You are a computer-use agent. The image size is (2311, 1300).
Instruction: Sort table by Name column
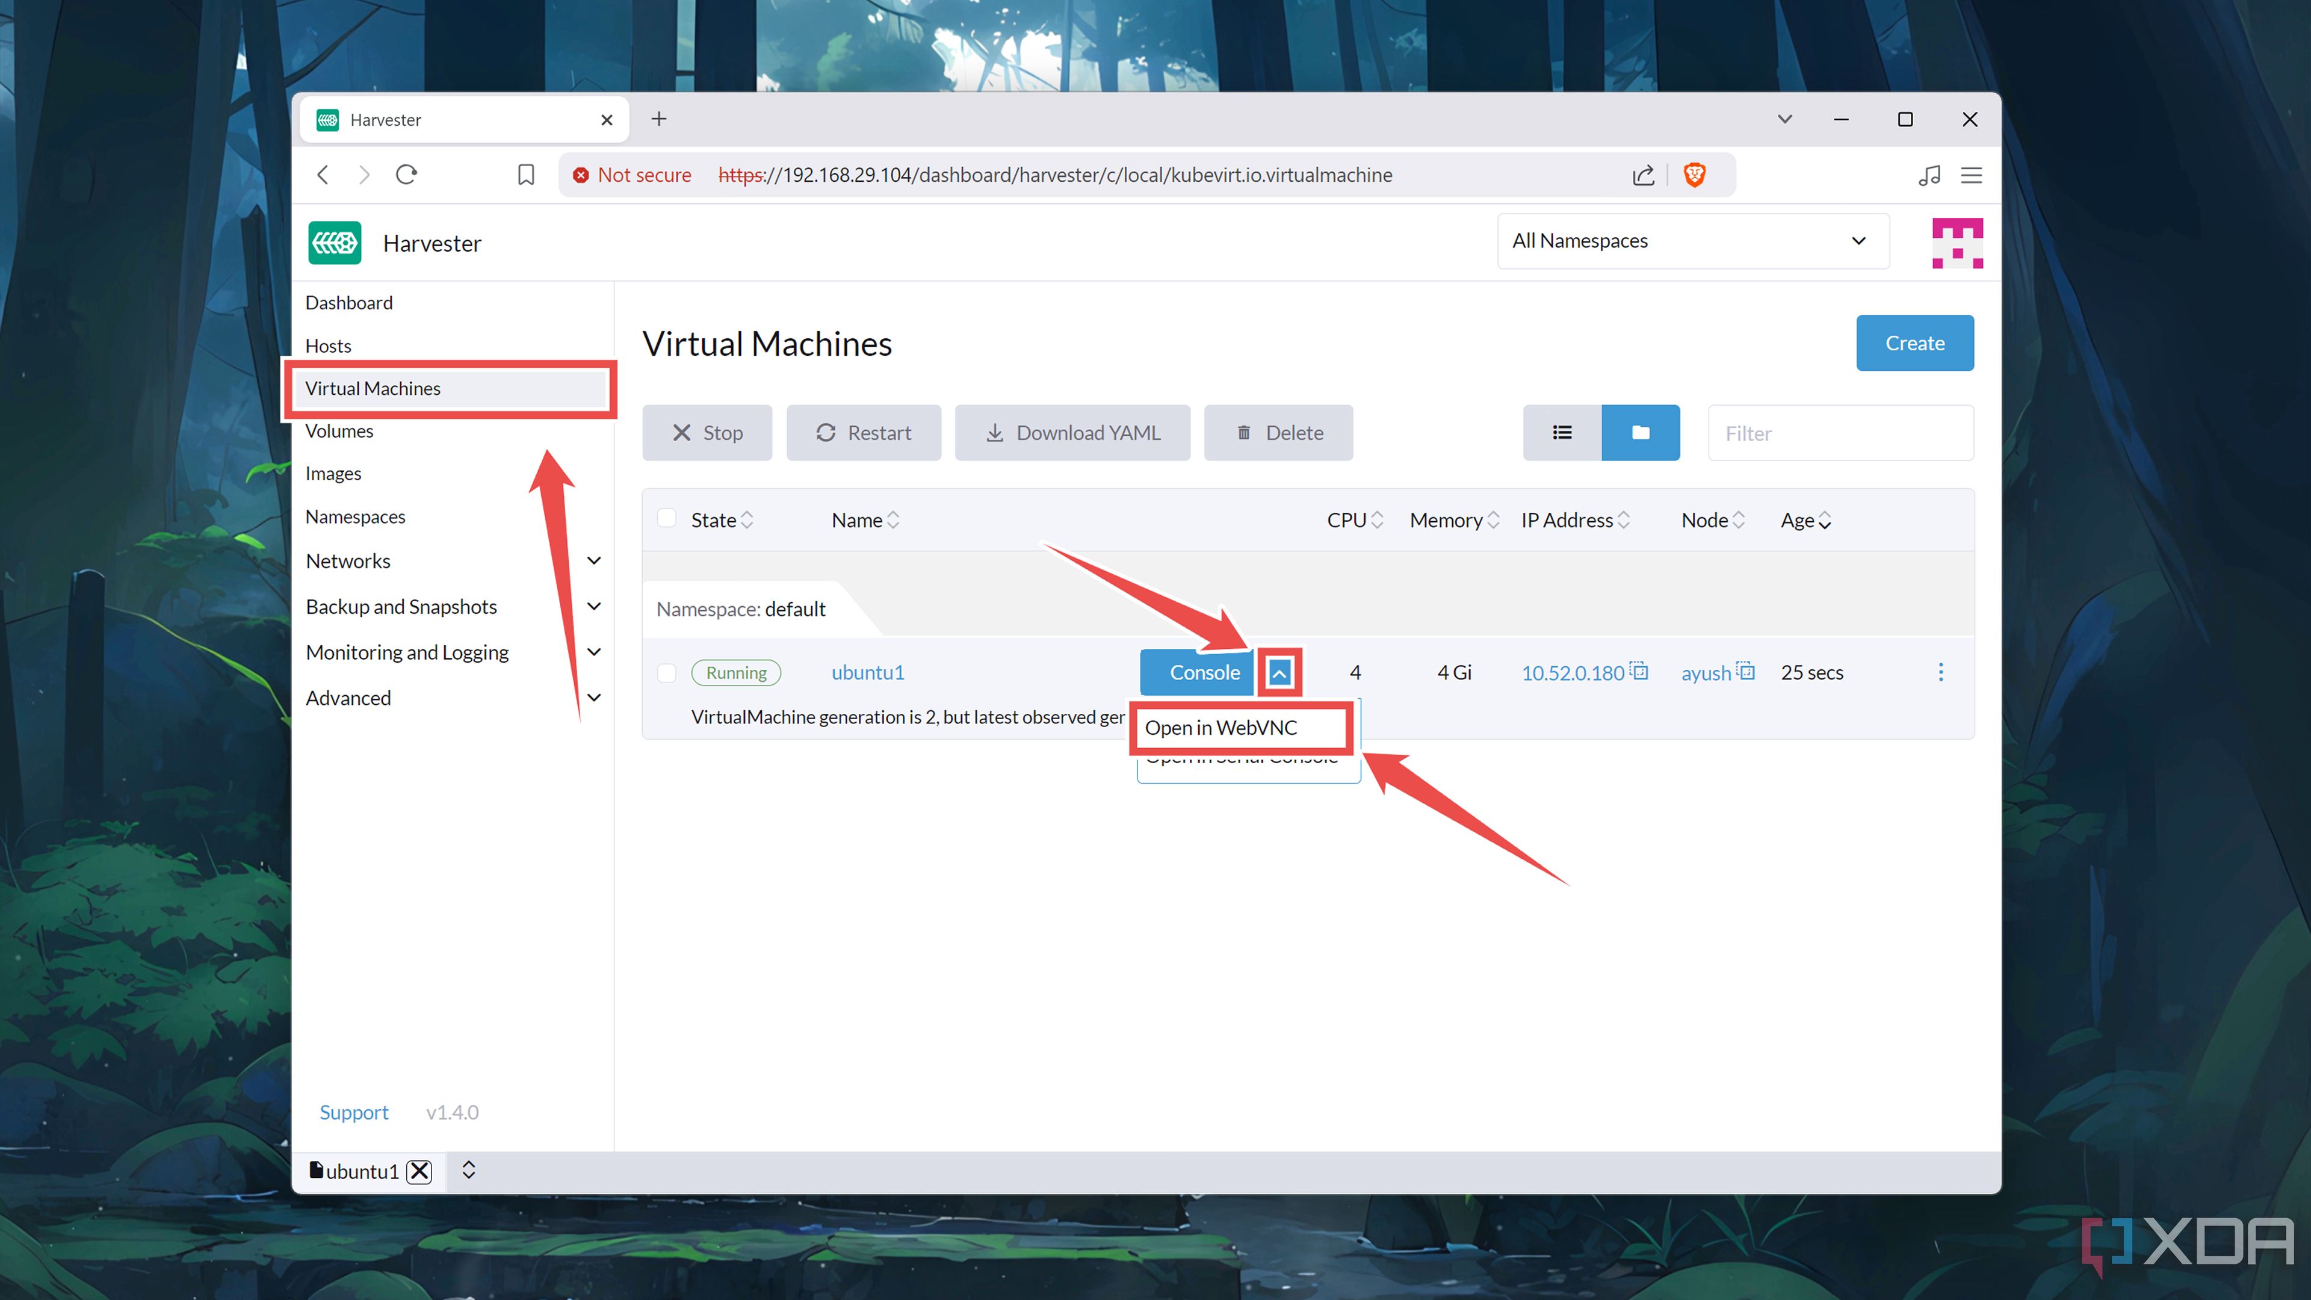[x=865, y=521]
